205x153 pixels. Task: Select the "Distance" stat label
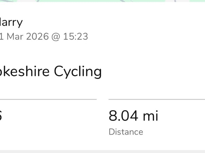(x=126, y=132)
